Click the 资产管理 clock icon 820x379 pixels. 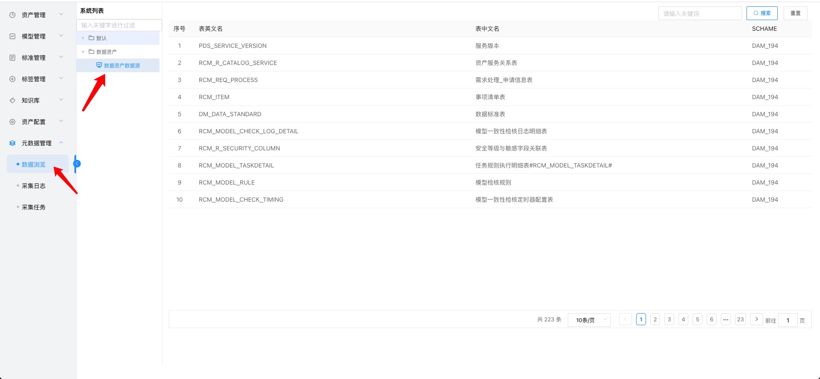pyautogui.click(x=12, y=15)
